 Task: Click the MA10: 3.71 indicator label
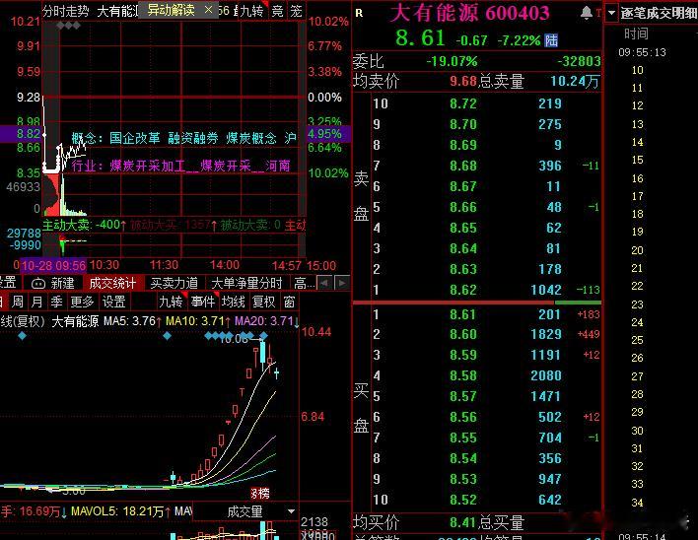pos(197,320)
